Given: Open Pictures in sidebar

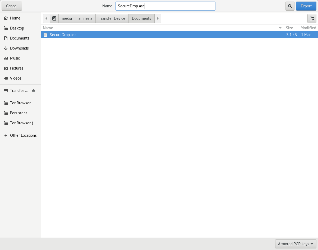Looking at the screenshot, I should coord(20,68).
